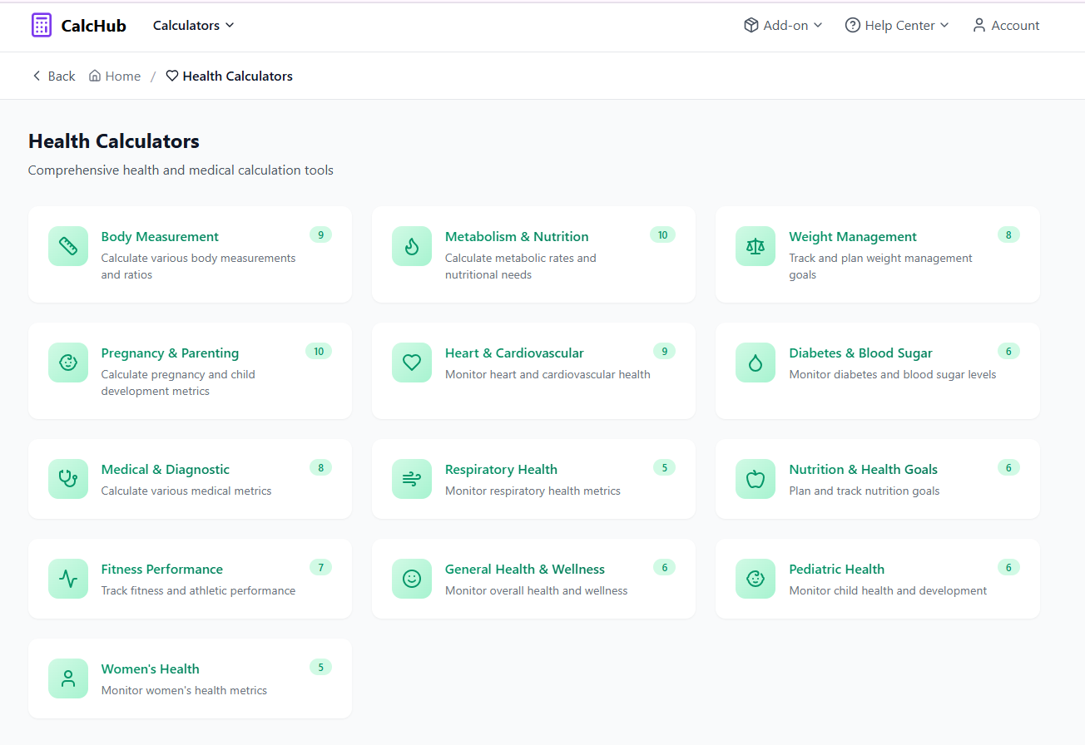Open the Pediatric Health category title
The width and height of the screenshot is (1085, 745).
[x=837, y=570]
